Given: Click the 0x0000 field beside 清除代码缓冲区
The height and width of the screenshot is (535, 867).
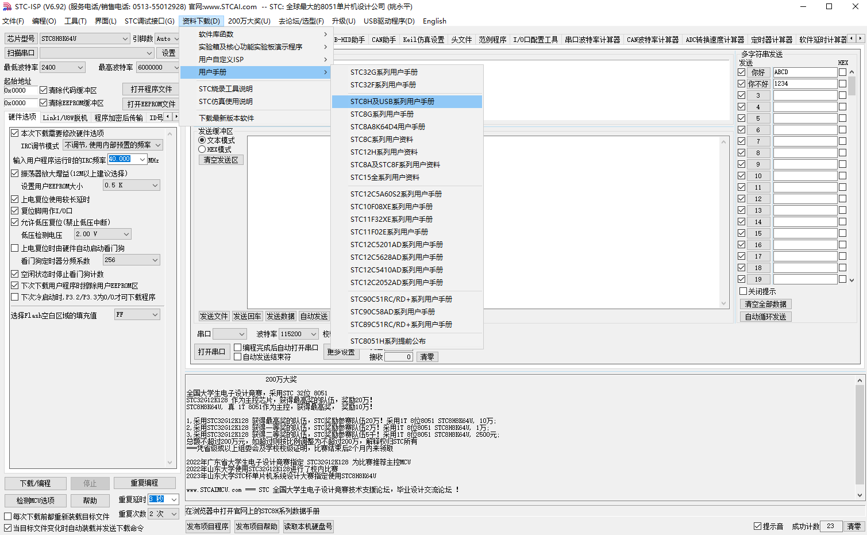Looking at the screenshot, I should pyautogui.click(x=21, y=90).
